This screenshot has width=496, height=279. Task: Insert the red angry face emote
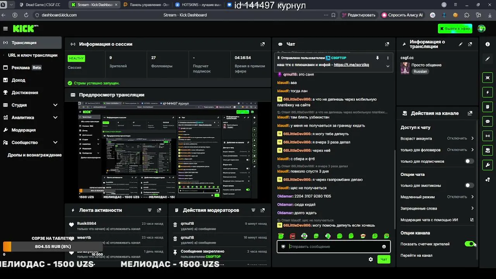293,236
